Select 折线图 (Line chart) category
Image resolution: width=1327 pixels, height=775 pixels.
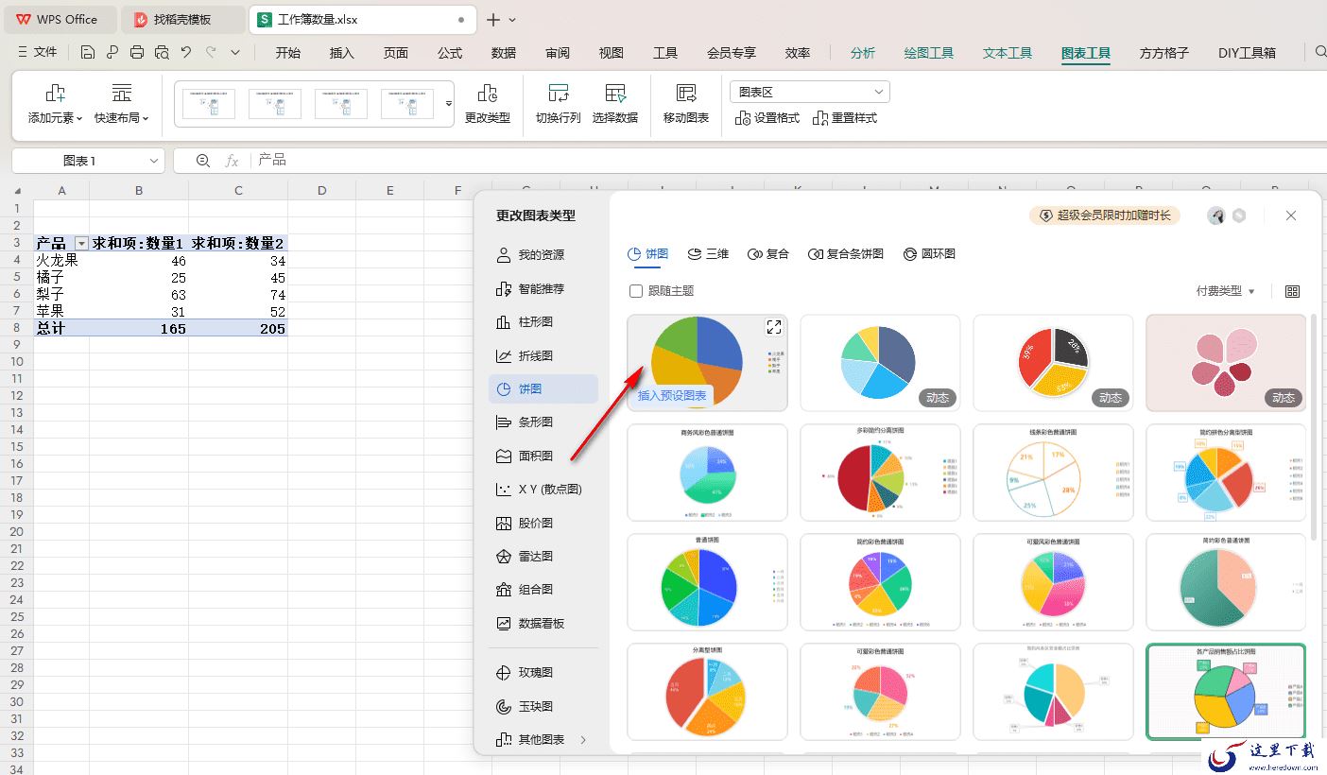[543, 355]
